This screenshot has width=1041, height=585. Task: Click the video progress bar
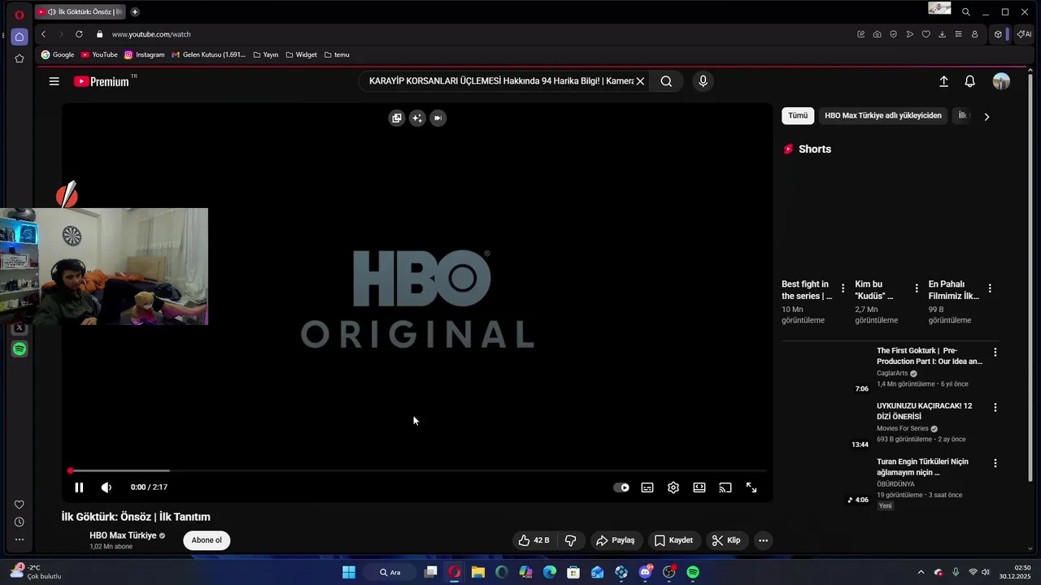click(417, 470)
